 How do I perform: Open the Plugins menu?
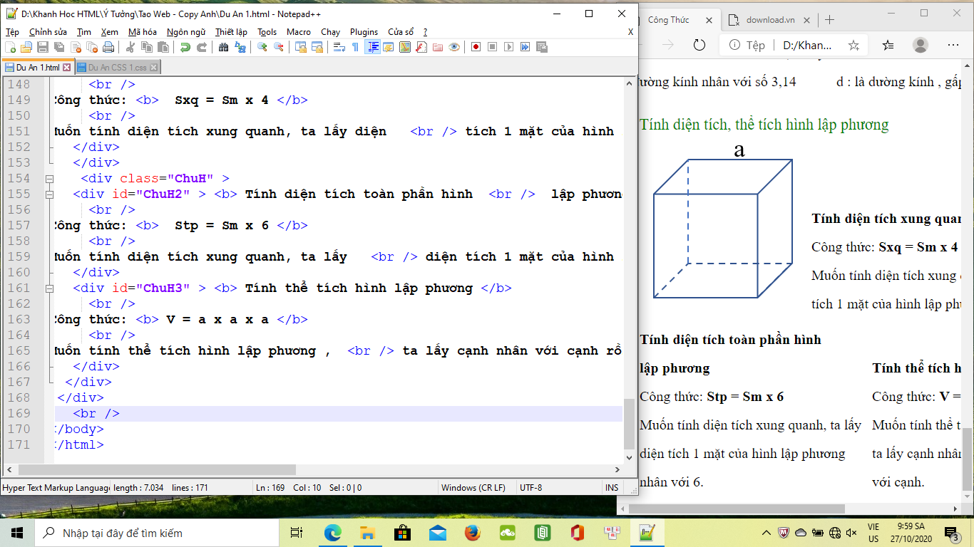coord(364,32)
